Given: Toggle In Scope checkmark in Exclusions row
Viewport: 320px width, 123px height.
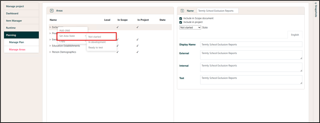Looking at the screenshot, I should tap(117, 27).
